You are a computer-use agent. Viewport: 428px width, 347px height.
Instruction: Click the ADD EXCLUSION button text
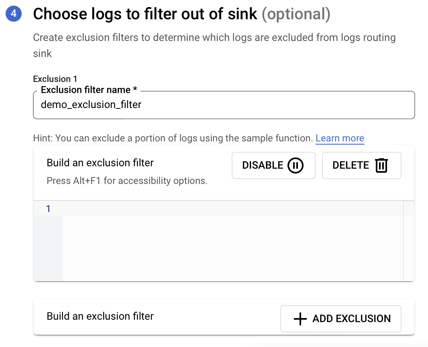352,319
